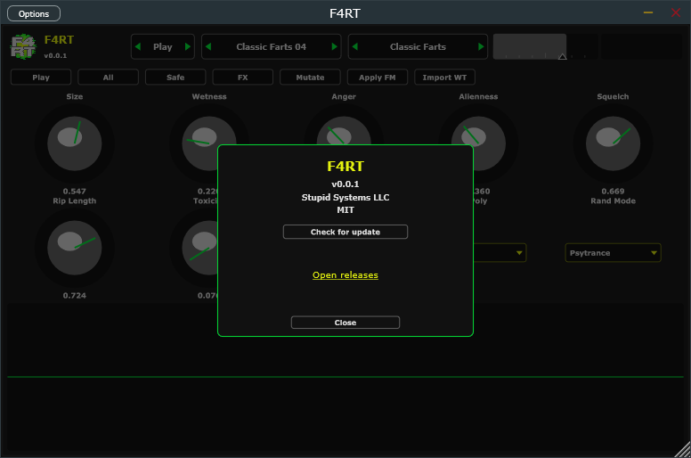691x458 pixels.
Task: Switch to next bank after Classic Farts
Action: point(481,46)
